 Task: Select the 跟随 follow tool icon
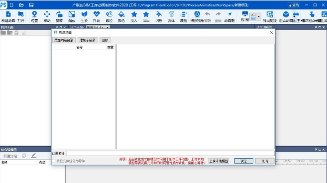coord(184,17)
